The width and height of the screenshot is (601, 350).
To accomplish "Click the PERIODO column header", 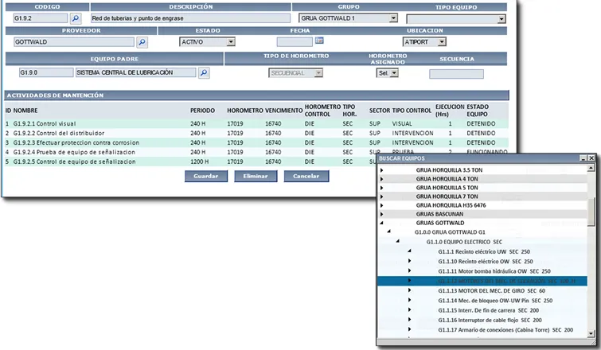I will (x=202, y=111).
